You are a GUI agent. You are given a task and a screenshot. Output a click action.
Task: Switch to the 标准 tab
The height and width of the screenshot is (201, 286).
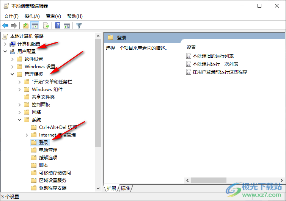(x=125, y=188)
